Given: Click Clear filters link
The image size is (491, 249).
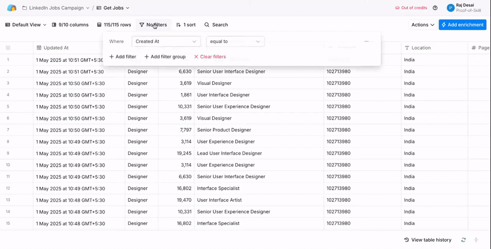Looking at the screenshot, I should click(210, 57).
